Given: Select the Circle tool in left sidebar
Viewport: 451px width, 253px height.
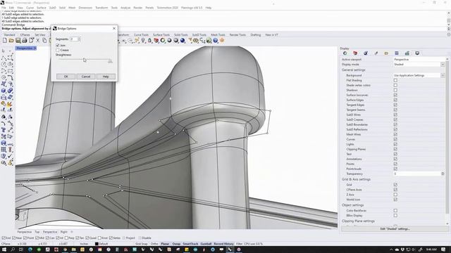Looking at the screenshot, I should click(x=4, y=65).
